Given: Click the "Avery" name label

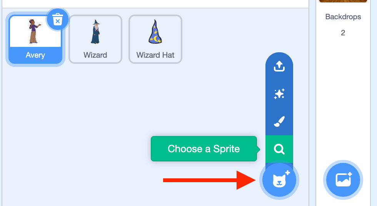Looking at the screenshot, I should coord(35,55).
